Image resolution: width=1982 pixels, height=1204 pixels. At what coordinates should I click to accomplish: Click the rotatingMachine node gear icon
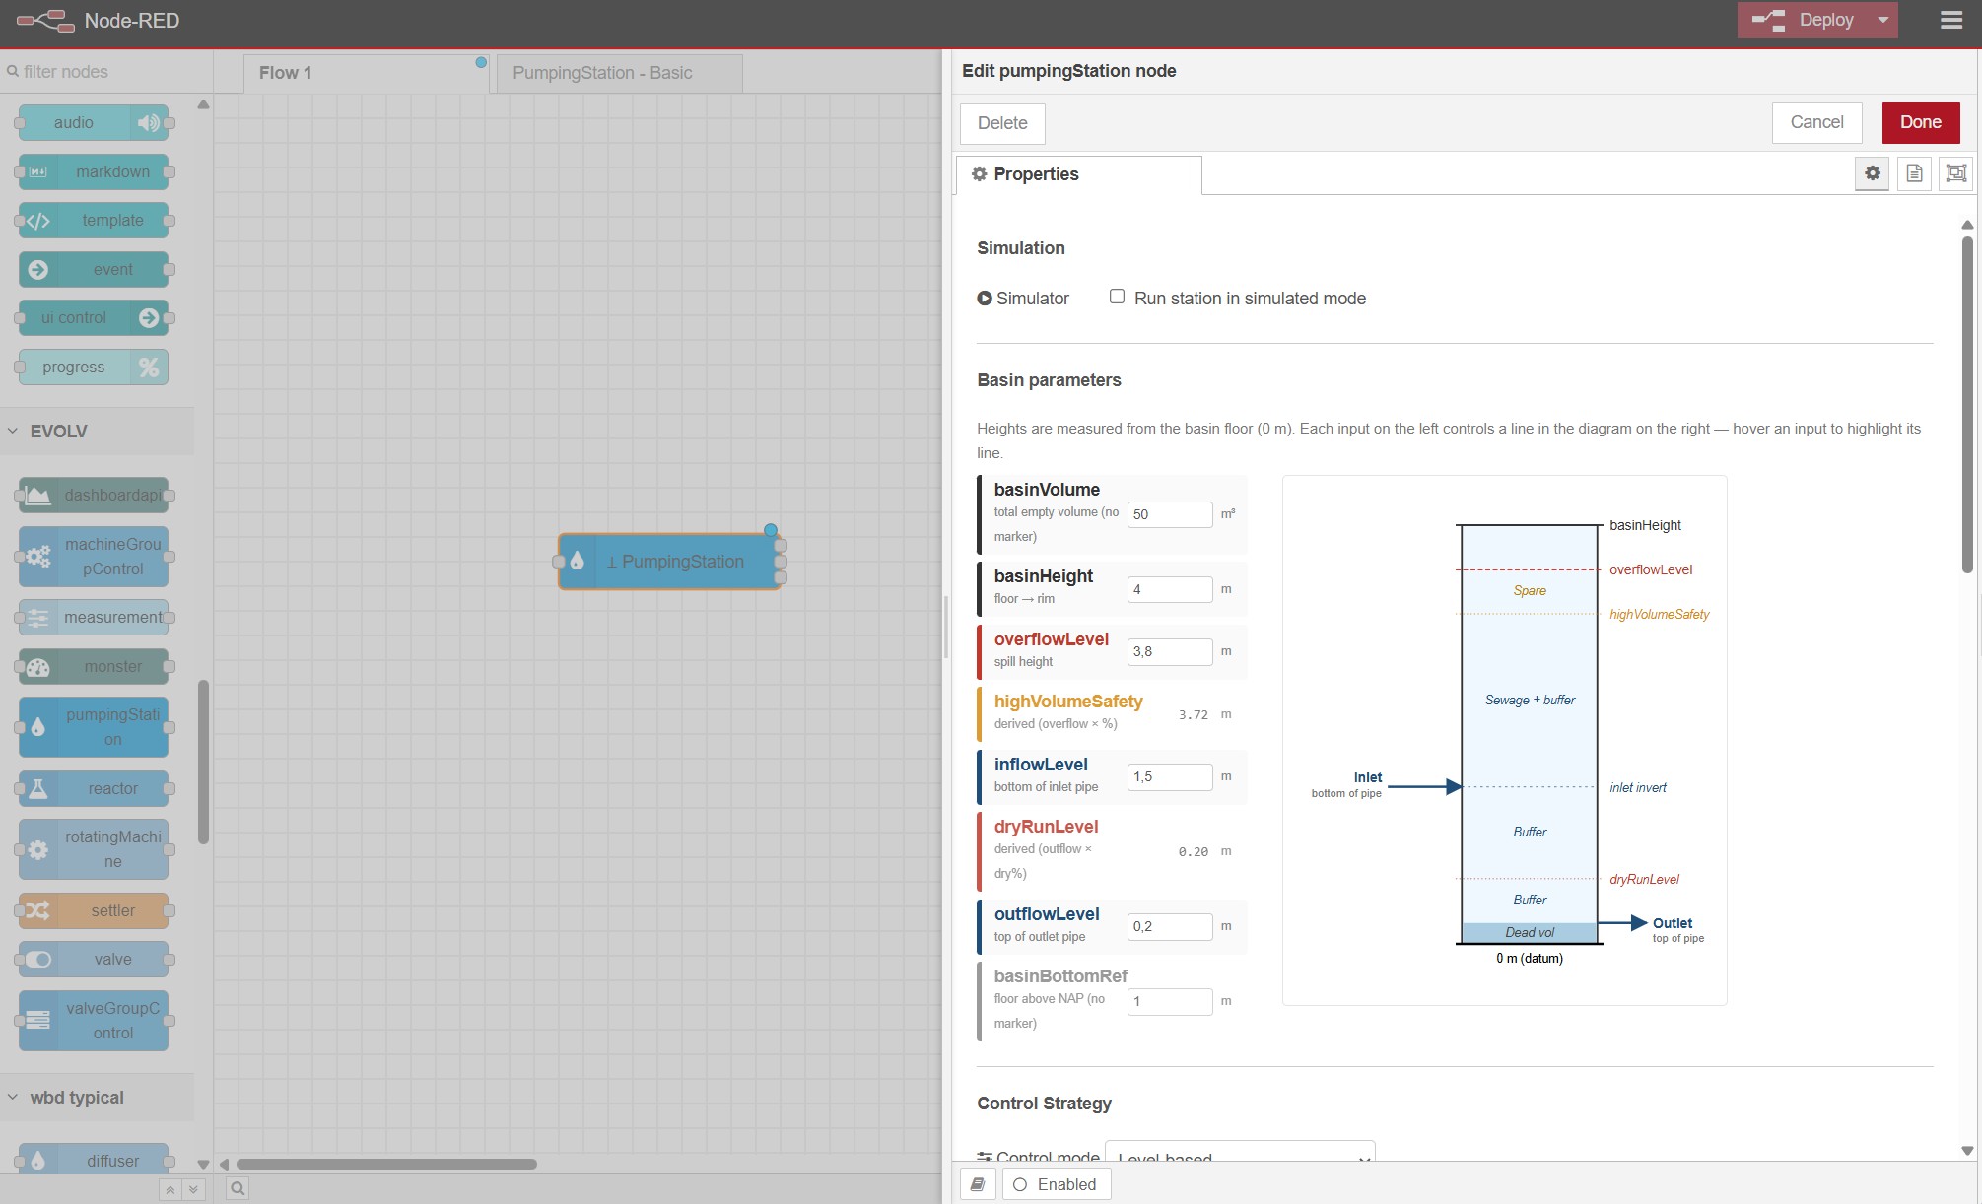(37, 849)
